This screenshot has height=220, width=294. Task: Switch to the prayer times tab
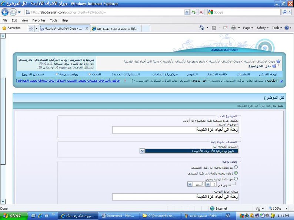tap(116, 28)
